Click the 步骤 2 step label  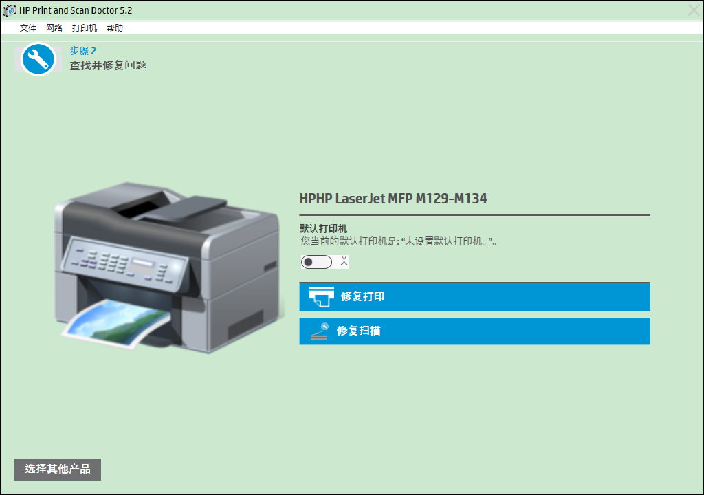pos(83,51)
